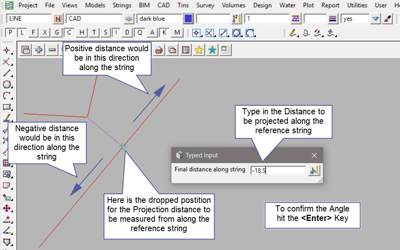Click the N name button beside LINE

pos(59,19)
